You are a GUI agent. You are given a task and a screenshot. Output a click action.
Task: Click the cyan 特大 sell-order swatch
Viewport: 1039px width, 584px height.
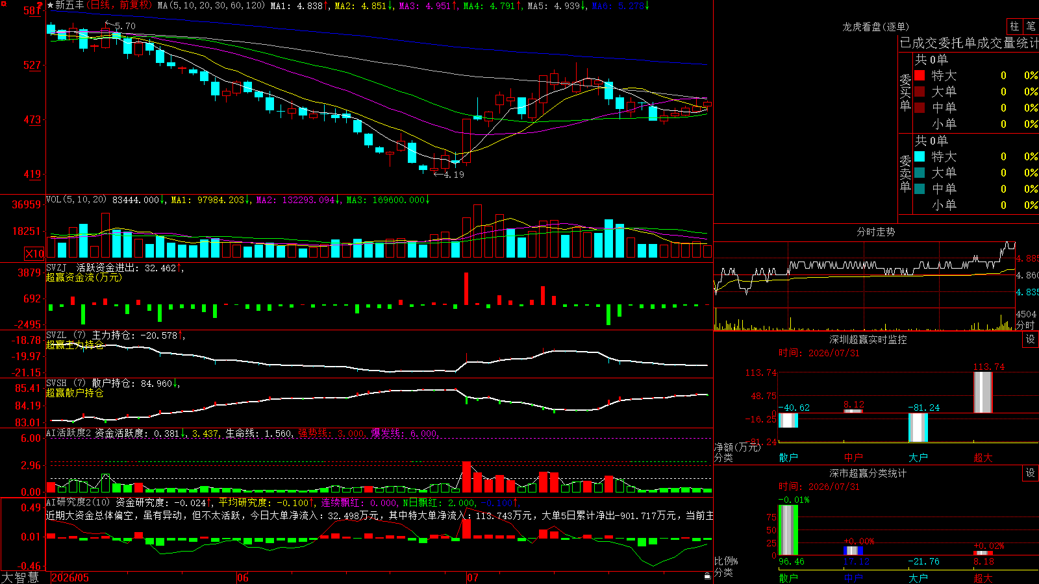[x=920, y=156]
